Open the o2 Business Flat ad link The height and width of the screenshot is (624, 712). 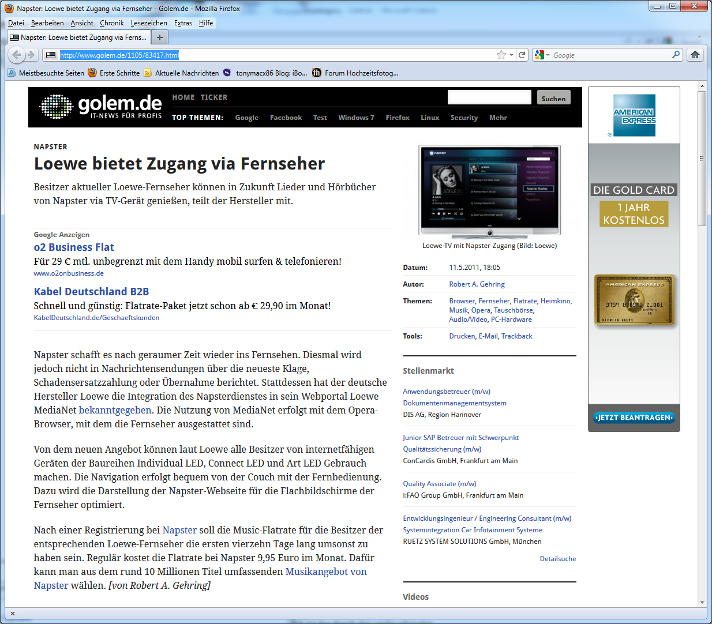(x=74, y=247)
